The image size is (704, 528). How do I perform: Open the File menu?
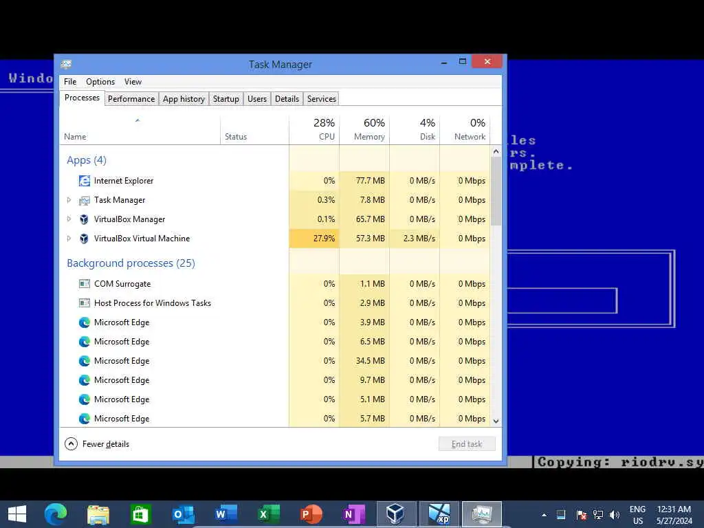point(70,82)
